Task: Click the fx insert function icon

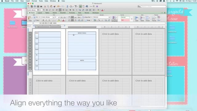Action: pos(51,23)
